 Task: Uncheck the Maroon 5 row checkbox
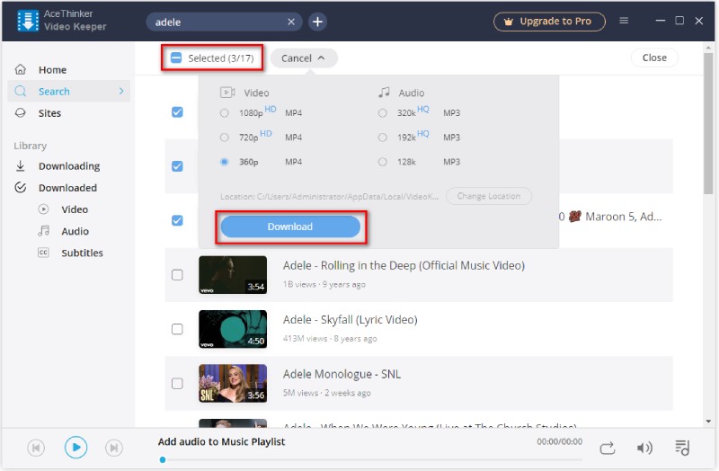click(177, 220)
